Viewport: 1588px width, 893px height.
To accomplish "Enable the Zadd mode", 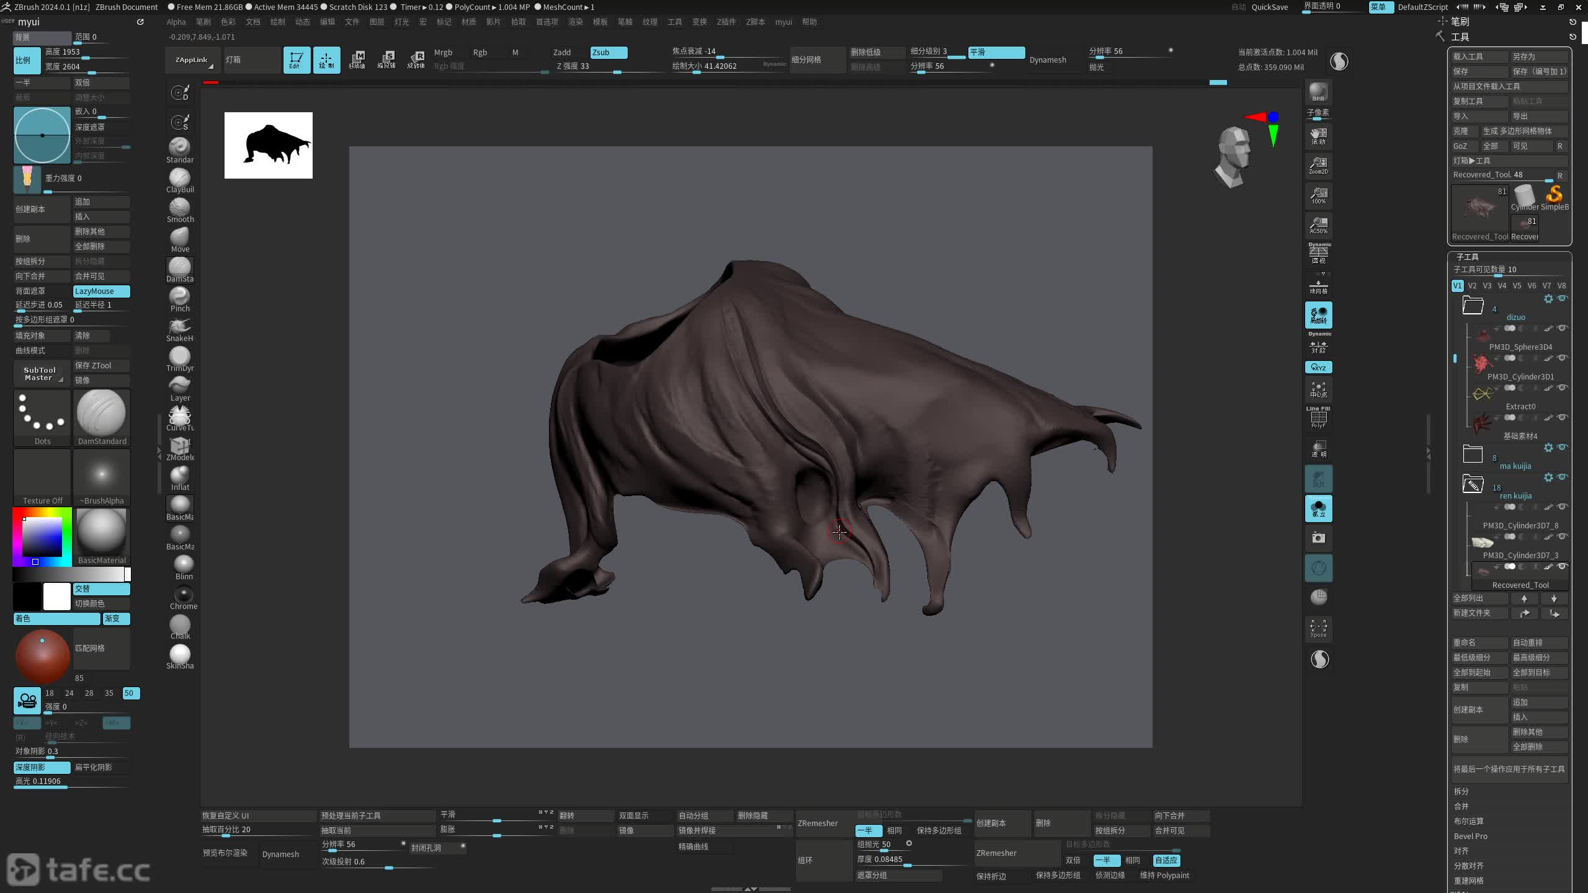I will coord(562,52).
